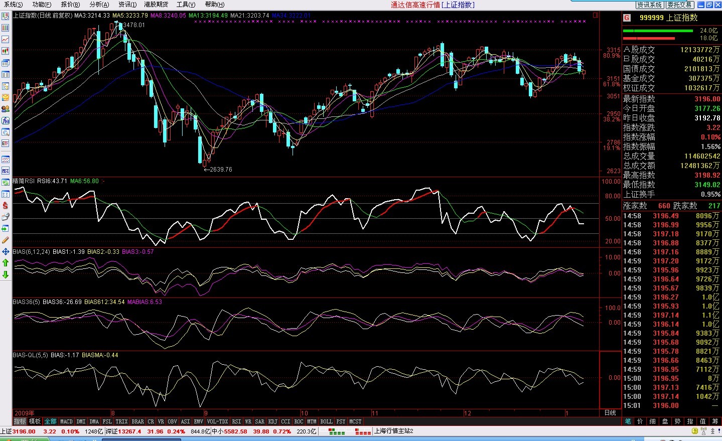The height and width of the screenshot is (441, 722).
Task: Click the 999999 上证指数 title
Action: [668, 18]
